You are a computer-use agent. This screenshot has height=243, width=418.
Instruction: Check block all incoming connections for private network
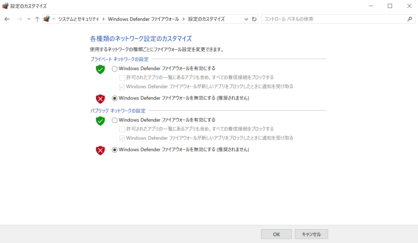pos(122,78)
